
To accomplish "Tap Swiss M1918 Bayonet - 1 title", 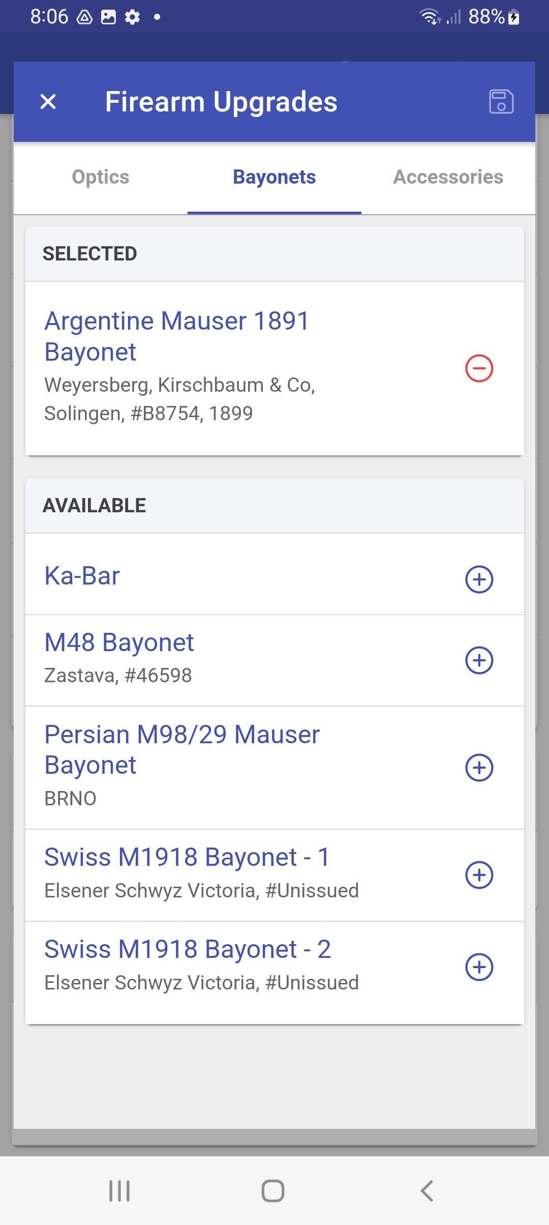I will [188, 857].
